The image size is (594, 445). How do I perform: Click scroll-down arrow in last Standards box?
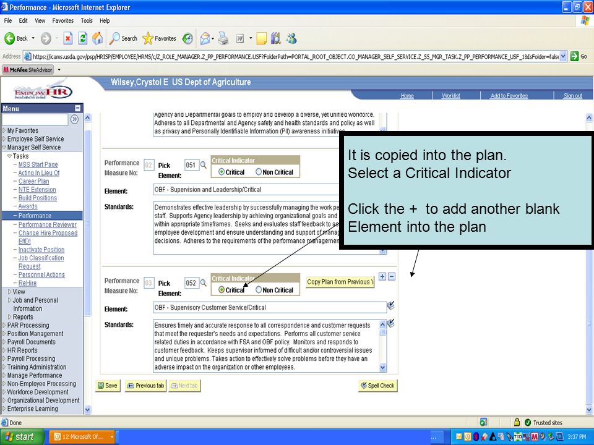click(x=382, y=367)
